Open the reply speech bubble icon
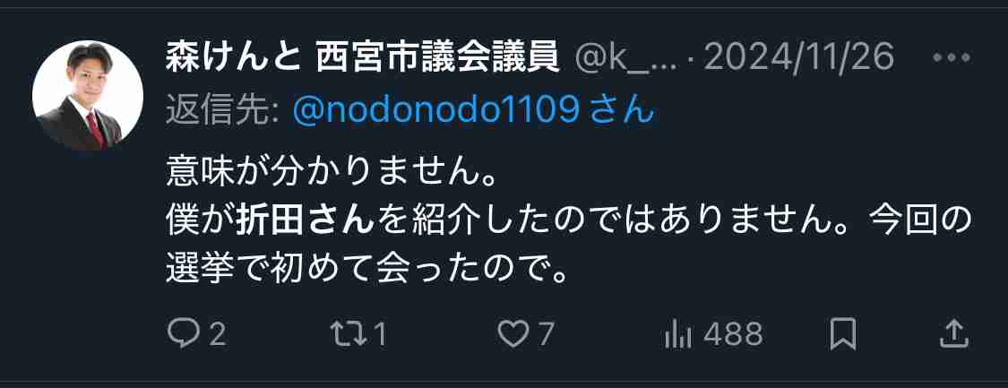This screenshot has width=1008, height=388. point(182,334)
